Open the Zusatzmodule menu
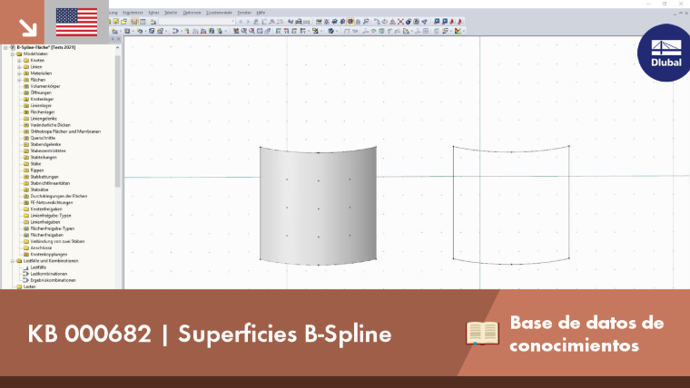Image resolution: width=690 pixels, height=388 pixels. [219, 13]
